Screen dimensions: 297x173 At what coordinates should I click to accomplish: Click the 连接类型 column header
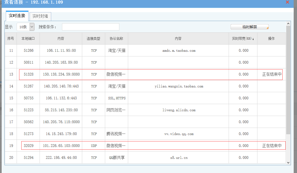coord(93,39)
